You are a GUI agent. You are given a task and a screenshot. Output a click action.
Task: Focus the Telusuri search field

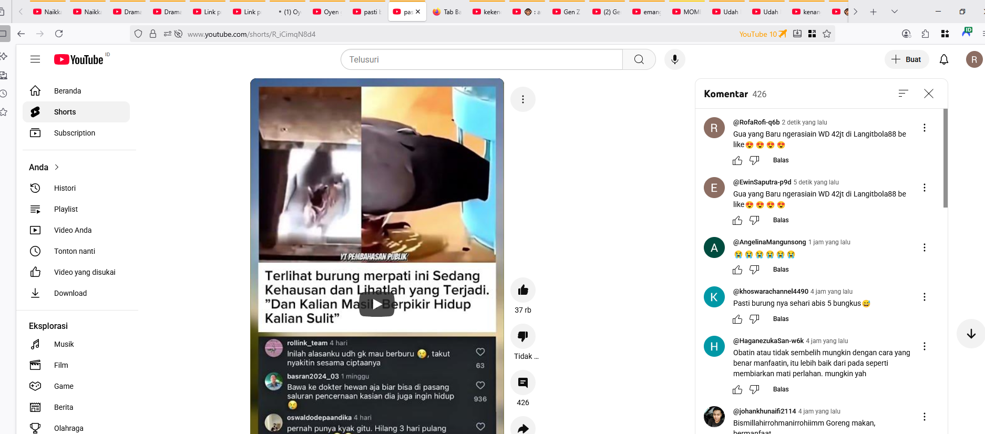point(481,59)
